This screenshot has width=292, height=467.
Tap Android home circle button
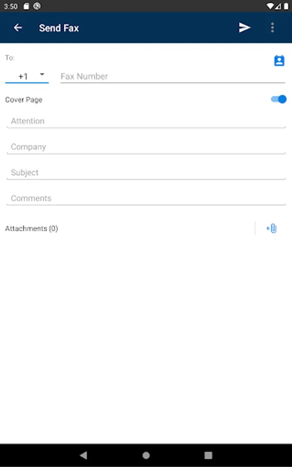point(146,455)
